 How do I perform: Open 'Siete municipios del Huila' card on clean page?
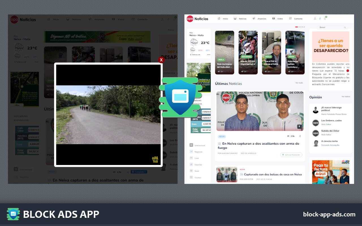tap(225, 53)
